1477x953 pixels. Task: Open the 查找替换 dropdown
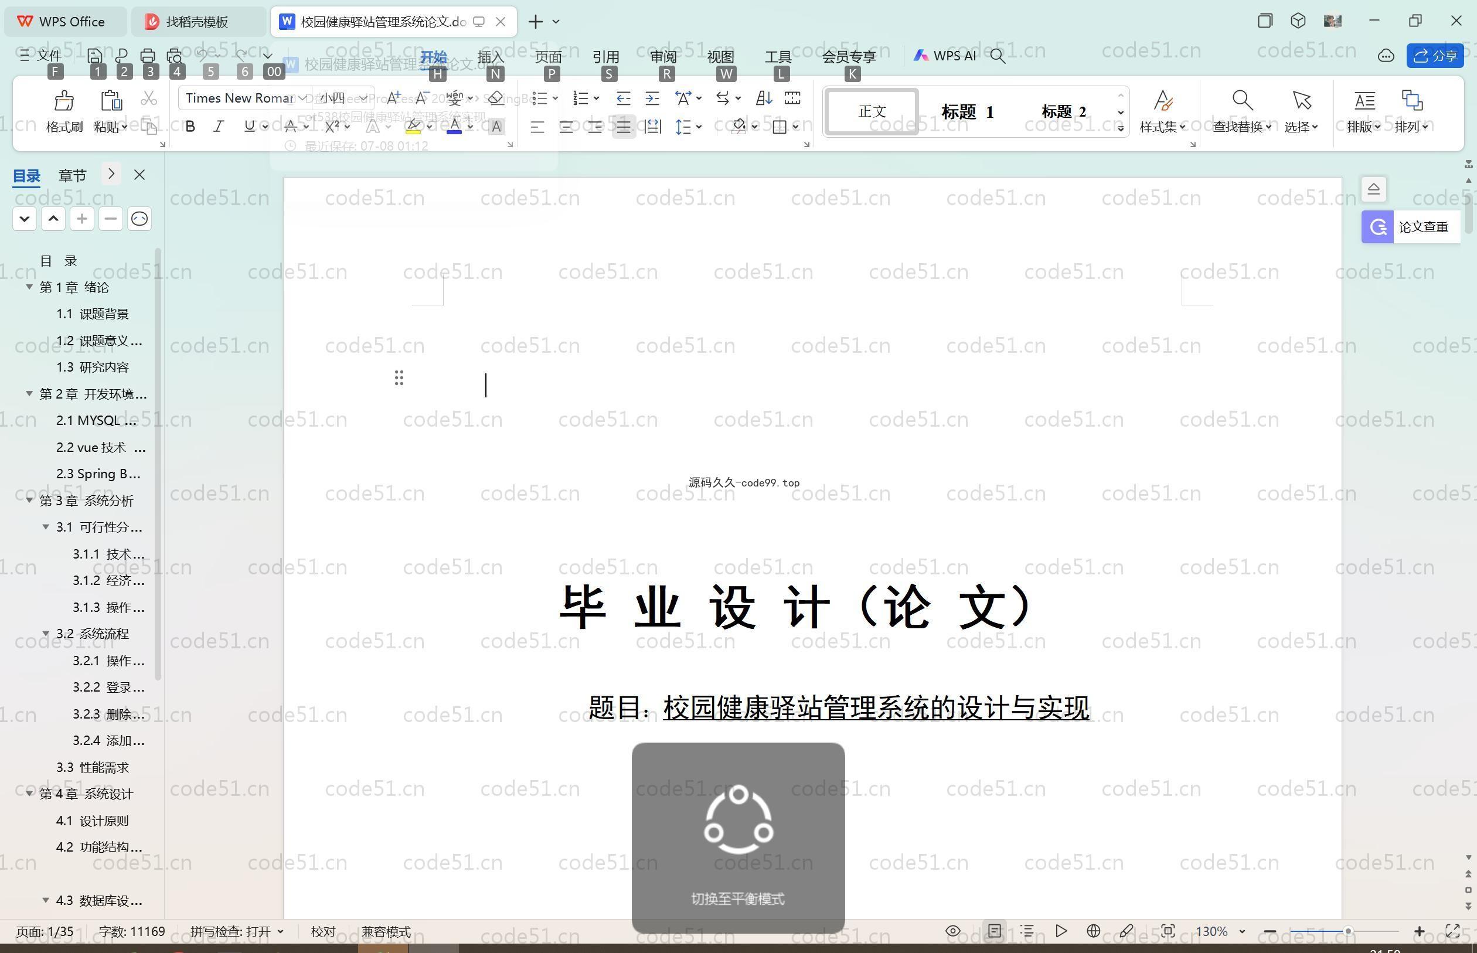pos(1268,127)
